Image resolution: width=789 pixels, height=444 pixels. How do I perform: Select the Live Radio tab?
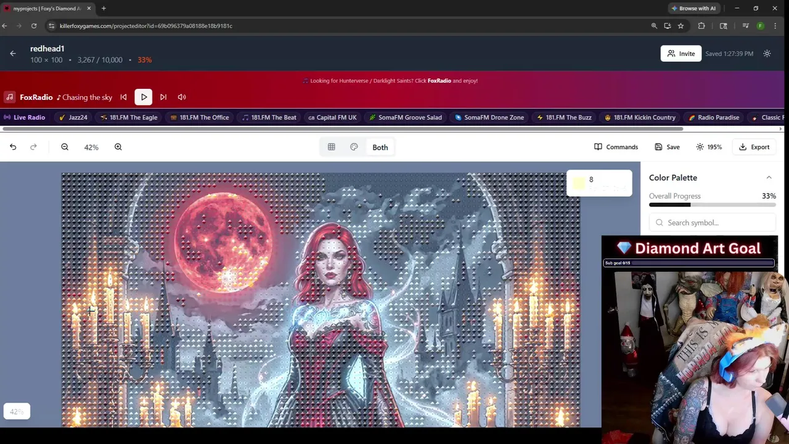25,117
